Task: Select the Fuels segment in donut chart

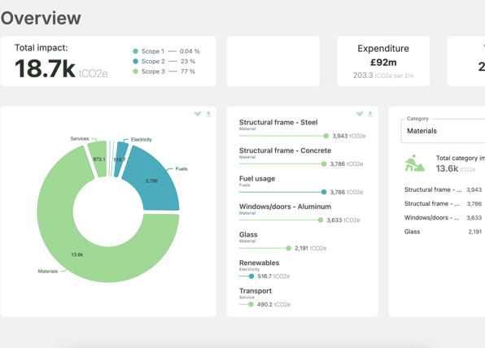Action: coord(151,181)
